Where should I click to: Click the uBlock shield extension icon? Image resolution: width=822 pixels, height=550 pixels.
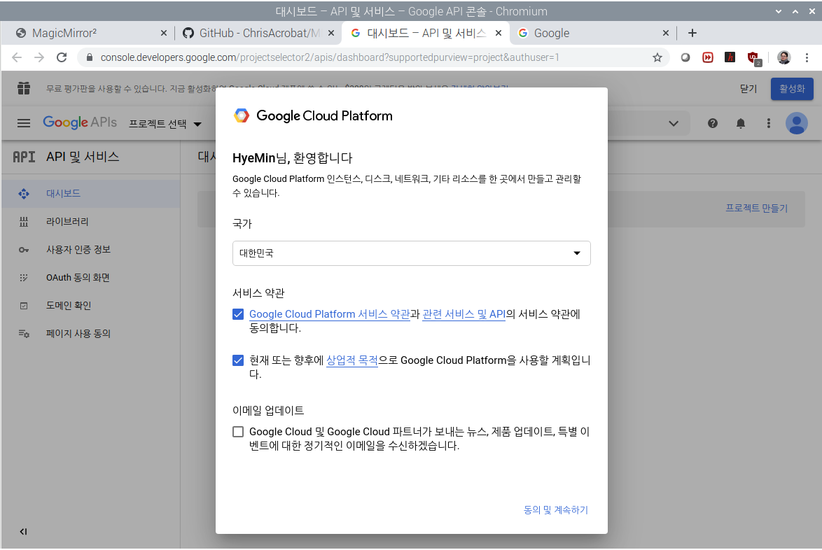753,58
